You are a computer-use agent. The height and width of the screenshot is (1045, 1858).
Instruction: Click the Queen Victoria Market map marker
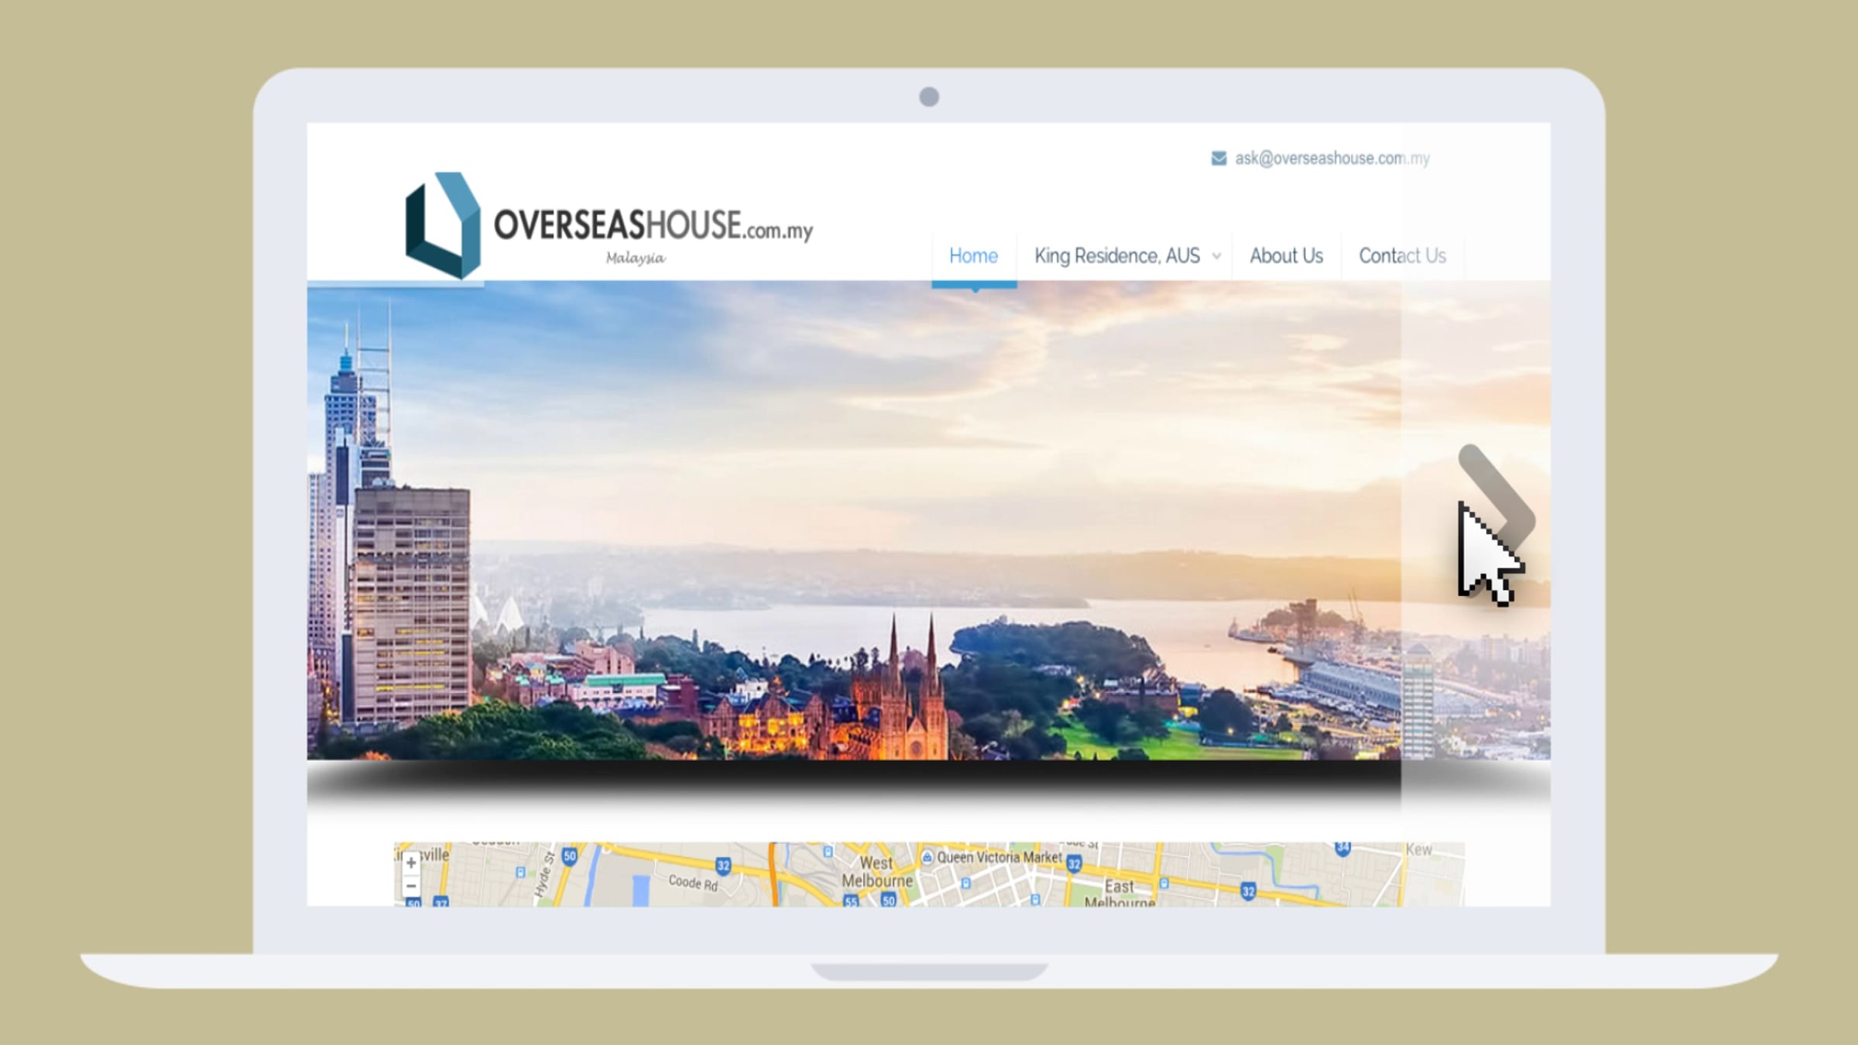coord(927,857)
